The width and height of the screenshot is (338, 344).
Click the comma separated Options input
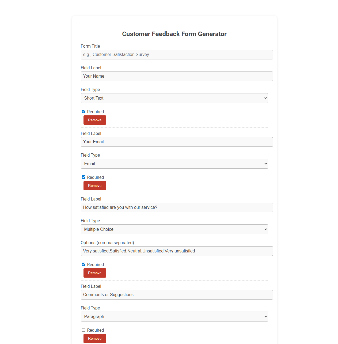click(177, 251)
